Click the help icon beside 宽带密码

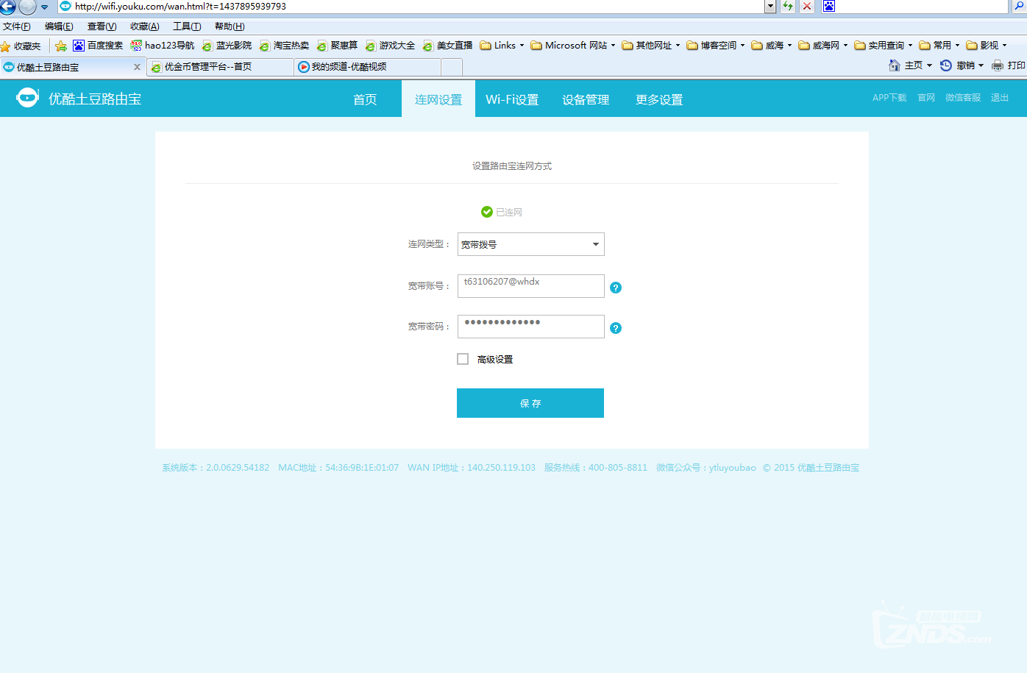pyautogui.click(x=616, y=328)
